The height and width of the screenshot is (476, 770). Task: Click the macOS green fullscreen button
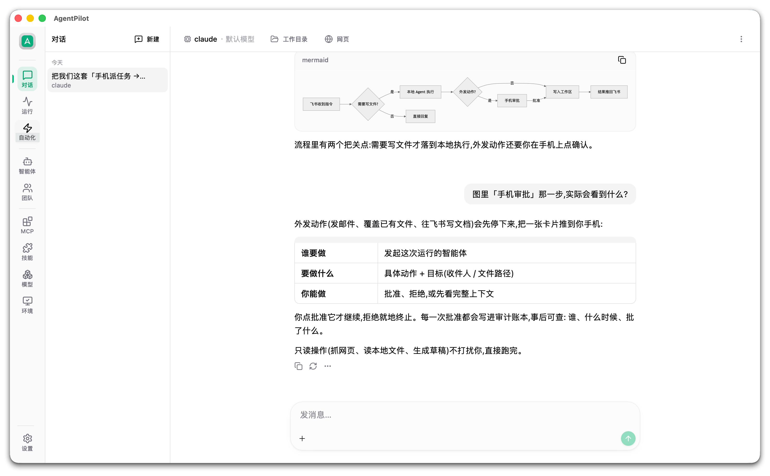click(42, 18)
